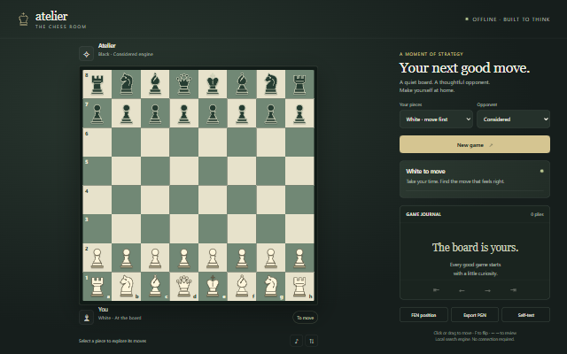Viewport: 567px width, 354px height.
Task: Click the 'OFFLINE · BUILT TO THINK' label
Action: 511,19
